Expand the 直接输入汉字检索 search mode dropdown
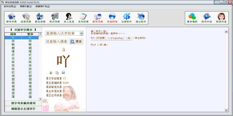The width and height of the screenshot is (233, 116). [82, 33]
